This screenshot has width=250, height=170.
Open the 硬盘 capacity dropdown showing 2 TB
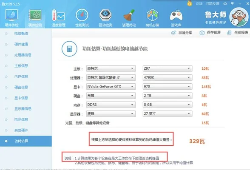point(168,96)
